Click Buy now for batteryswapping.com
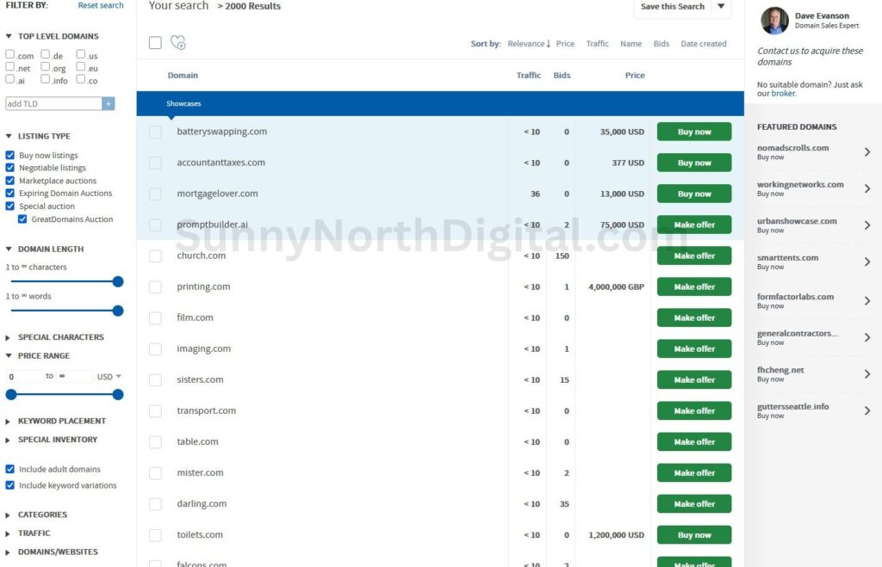The image size is (882, 567). [694, 132]
